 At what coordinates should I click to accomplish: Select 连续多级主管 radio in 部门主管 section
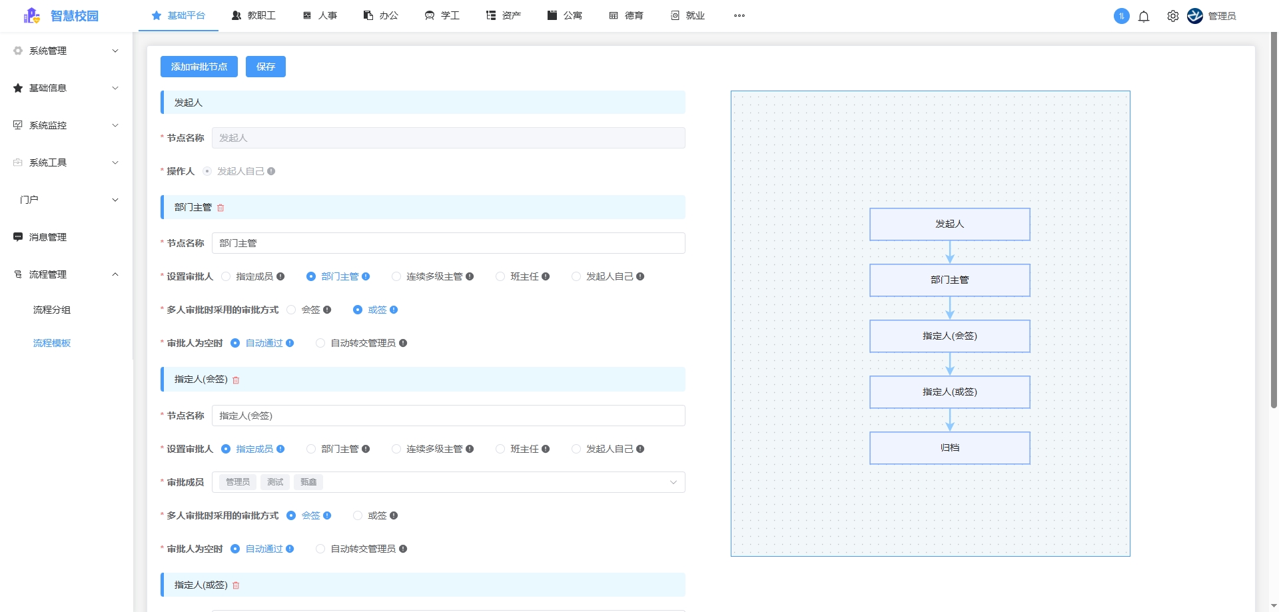coord(396,276)
